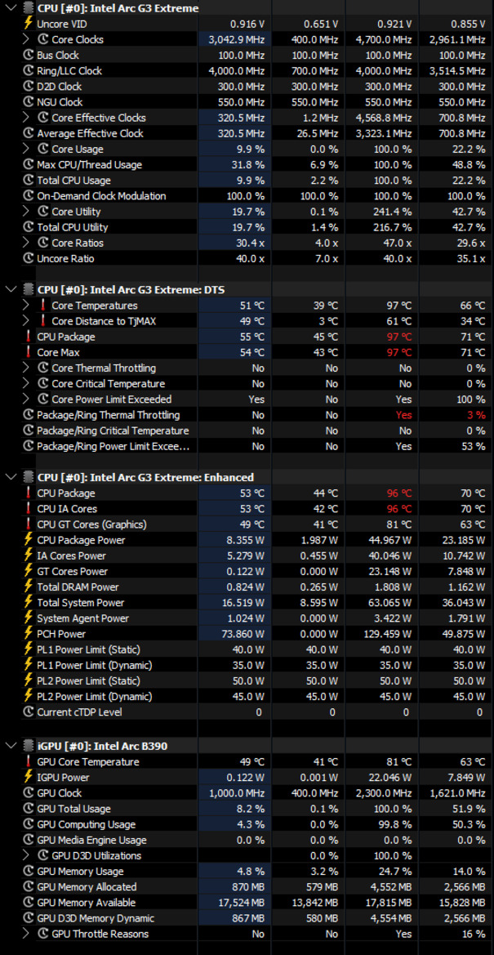Expand the Core Power Limit Exceeded group

point(25,399)
